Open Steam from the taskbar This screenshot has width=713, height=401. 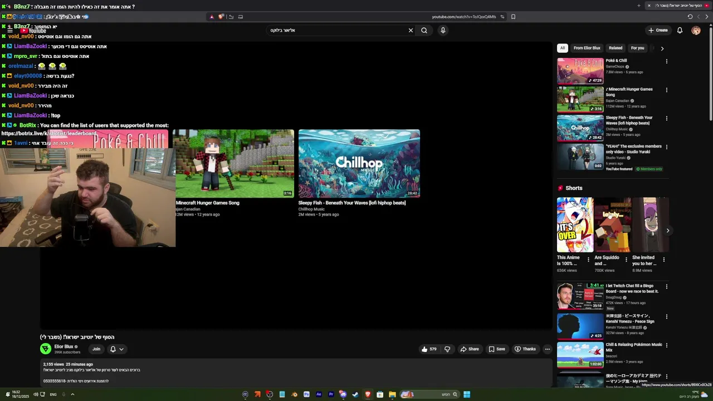[355, 394]
